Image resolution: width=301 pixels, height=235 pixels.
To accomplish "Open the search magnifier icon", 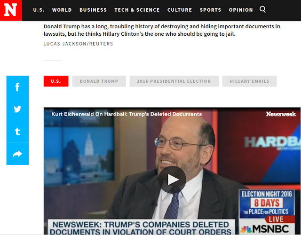I will [262, 9].
